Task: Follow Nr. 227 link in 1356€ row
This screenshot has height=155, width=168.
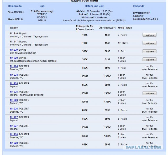Action: point(14,126)
